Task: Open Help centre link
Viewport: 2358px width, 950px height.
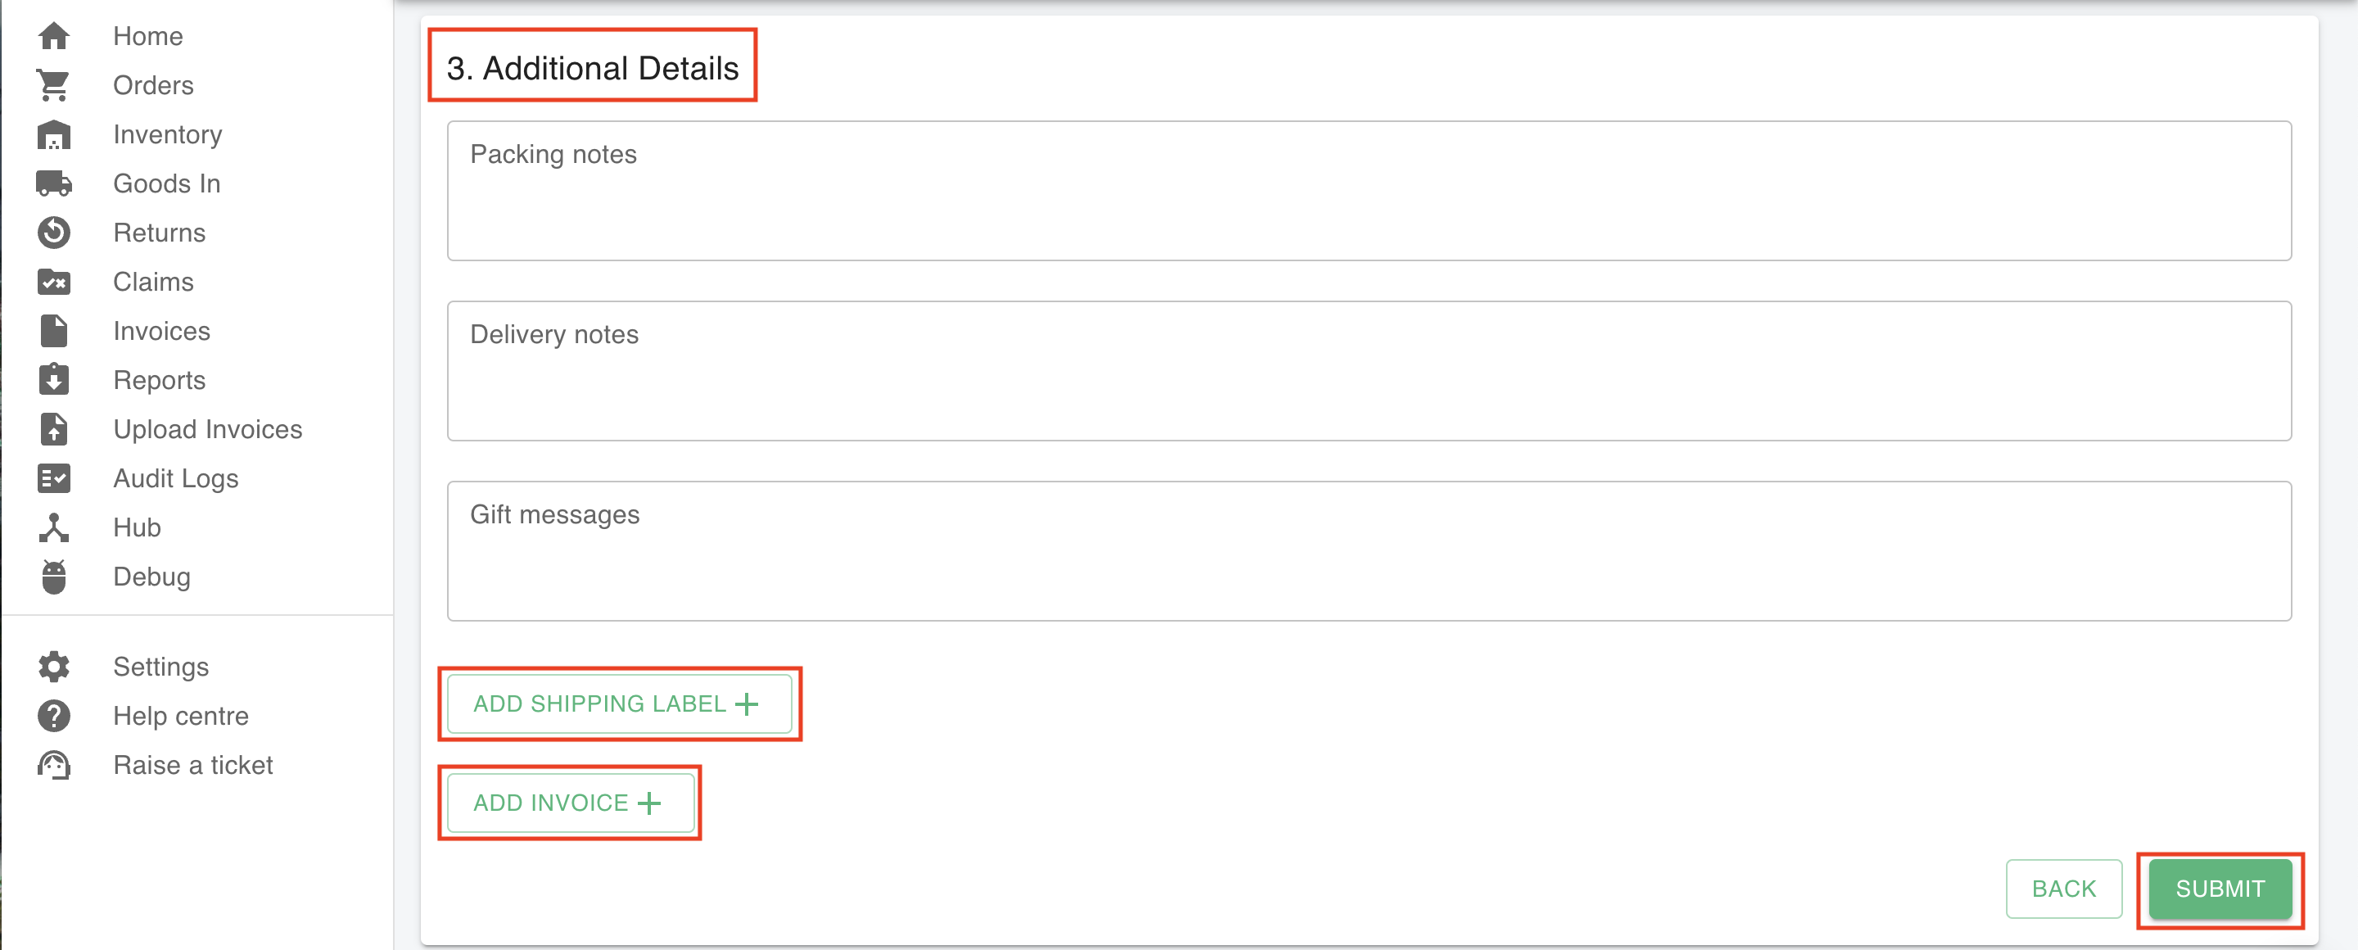Action: pyautogui.click(x=181, y=716)
